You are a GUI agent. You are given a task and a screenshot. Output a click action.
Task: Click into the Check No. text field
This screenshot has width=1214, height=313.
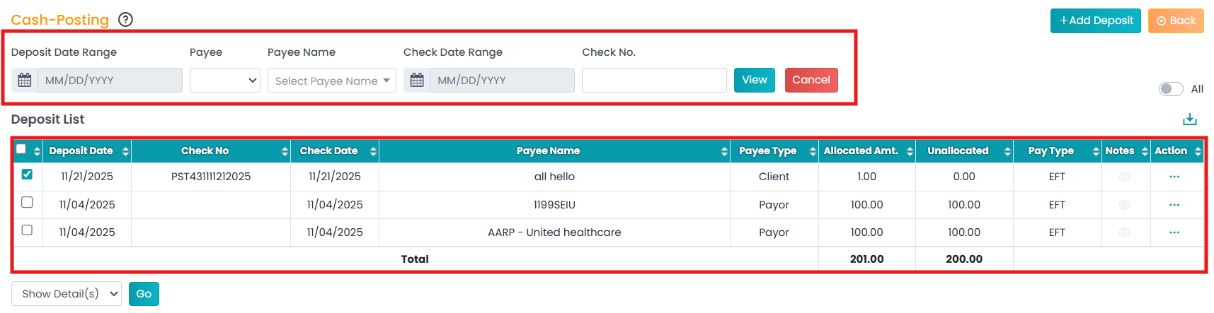[653, 81]
